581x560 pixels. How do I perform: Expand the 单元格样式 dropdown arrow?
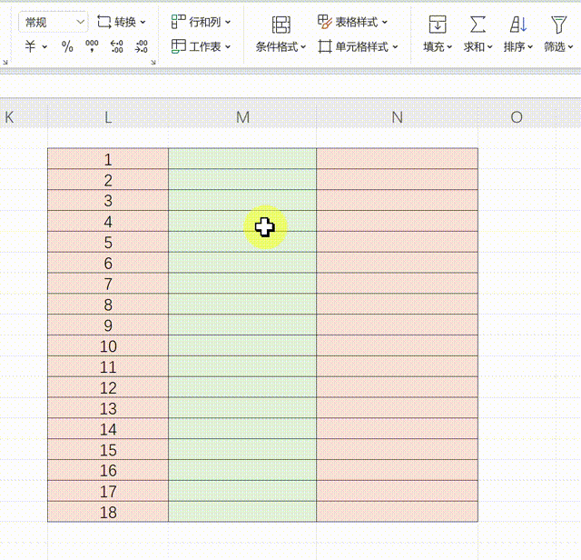[395, 47]
